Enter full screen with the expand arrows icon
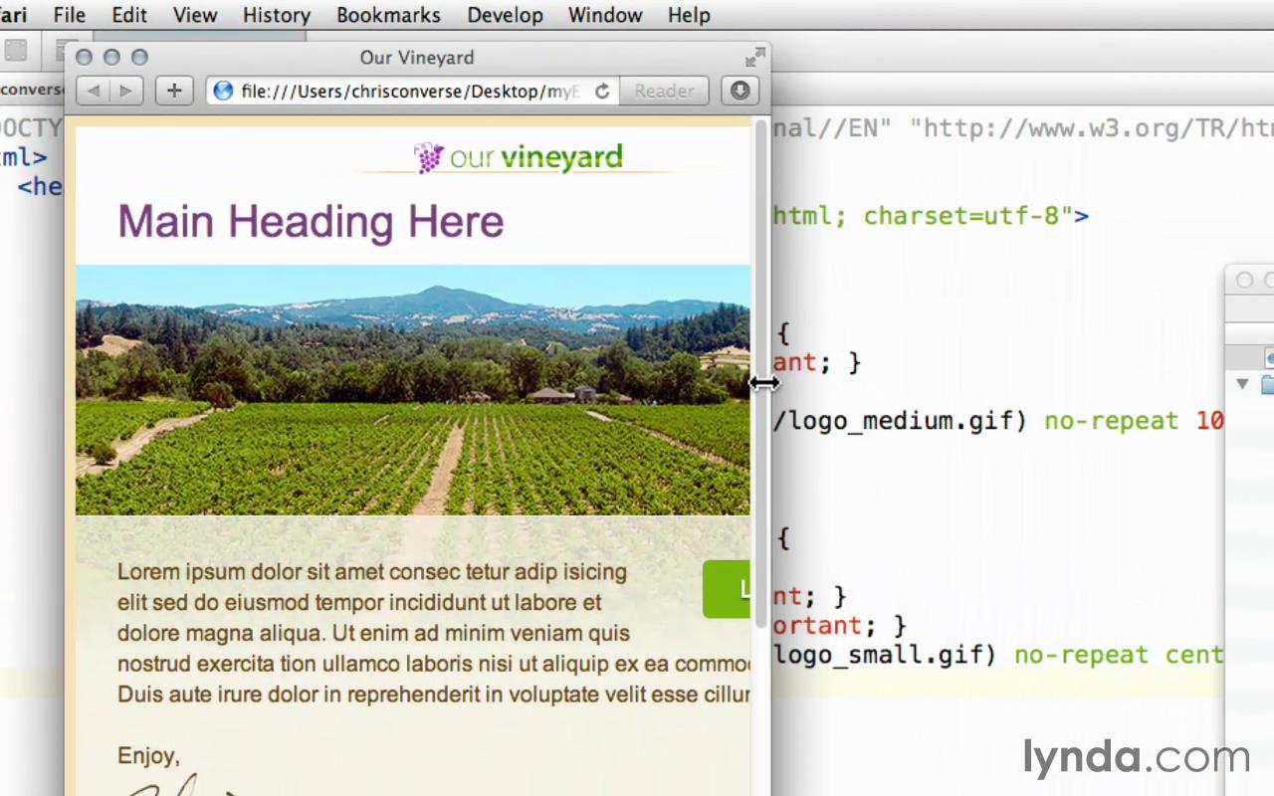 755,58
